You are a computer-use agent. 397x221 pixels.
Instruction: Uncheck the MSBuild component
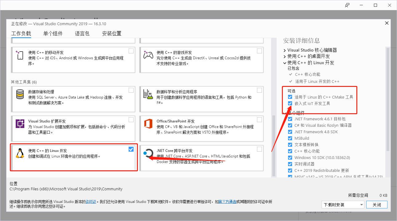pos(290,138)
